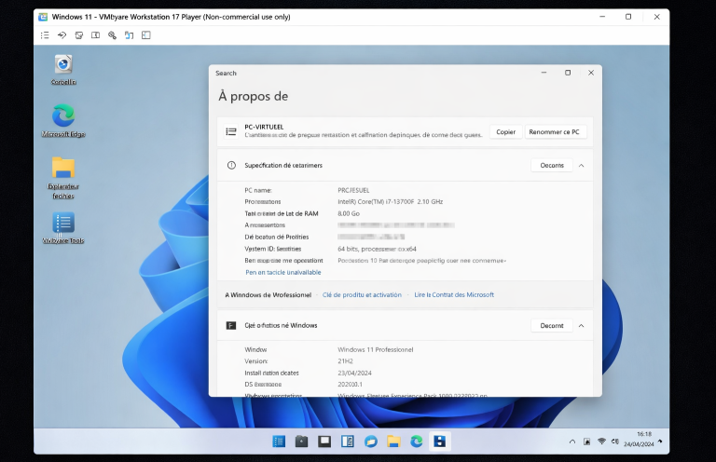The image size is (716, 462).
Task: Open the Corbeille recycle bin desktop icon
Action: click(x=62, y=65)
